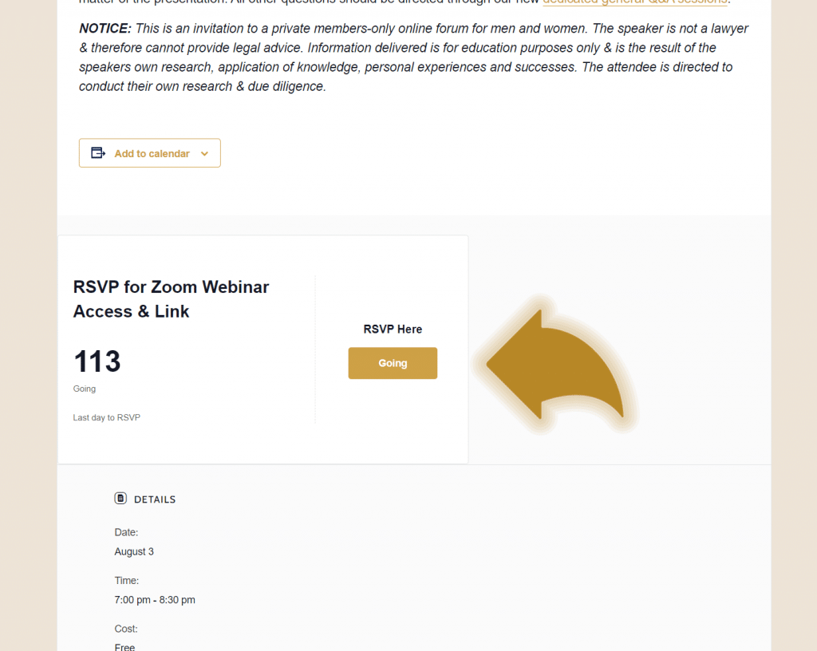Click the Free cost value
The width and height of the screenshot is (817, 651).
pyautogui.click(x=124, y=647)
